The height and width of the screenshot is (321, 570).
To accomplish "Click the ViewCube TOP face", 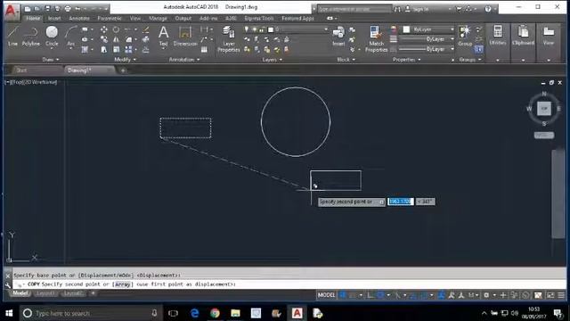I will [544, 109].
